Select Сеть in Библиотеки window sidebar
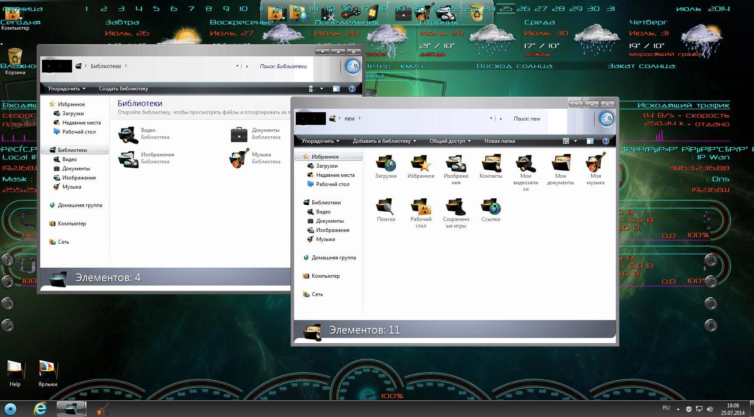754x417 pixels. [59, 242]
